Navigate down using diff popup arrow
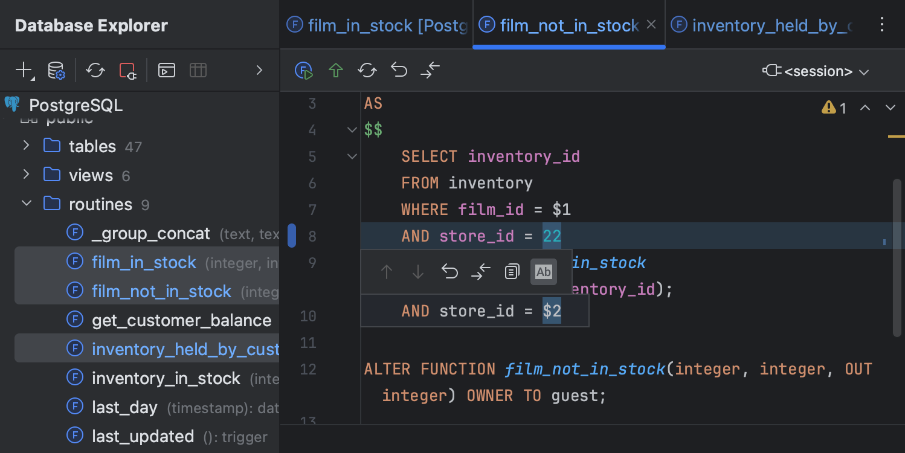 click(417, 272)
